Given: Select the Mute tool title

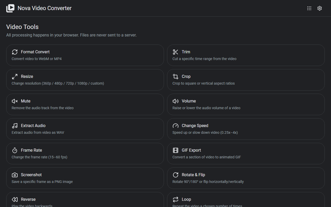Looking at the screenshot, I should (x=26, y=101).
